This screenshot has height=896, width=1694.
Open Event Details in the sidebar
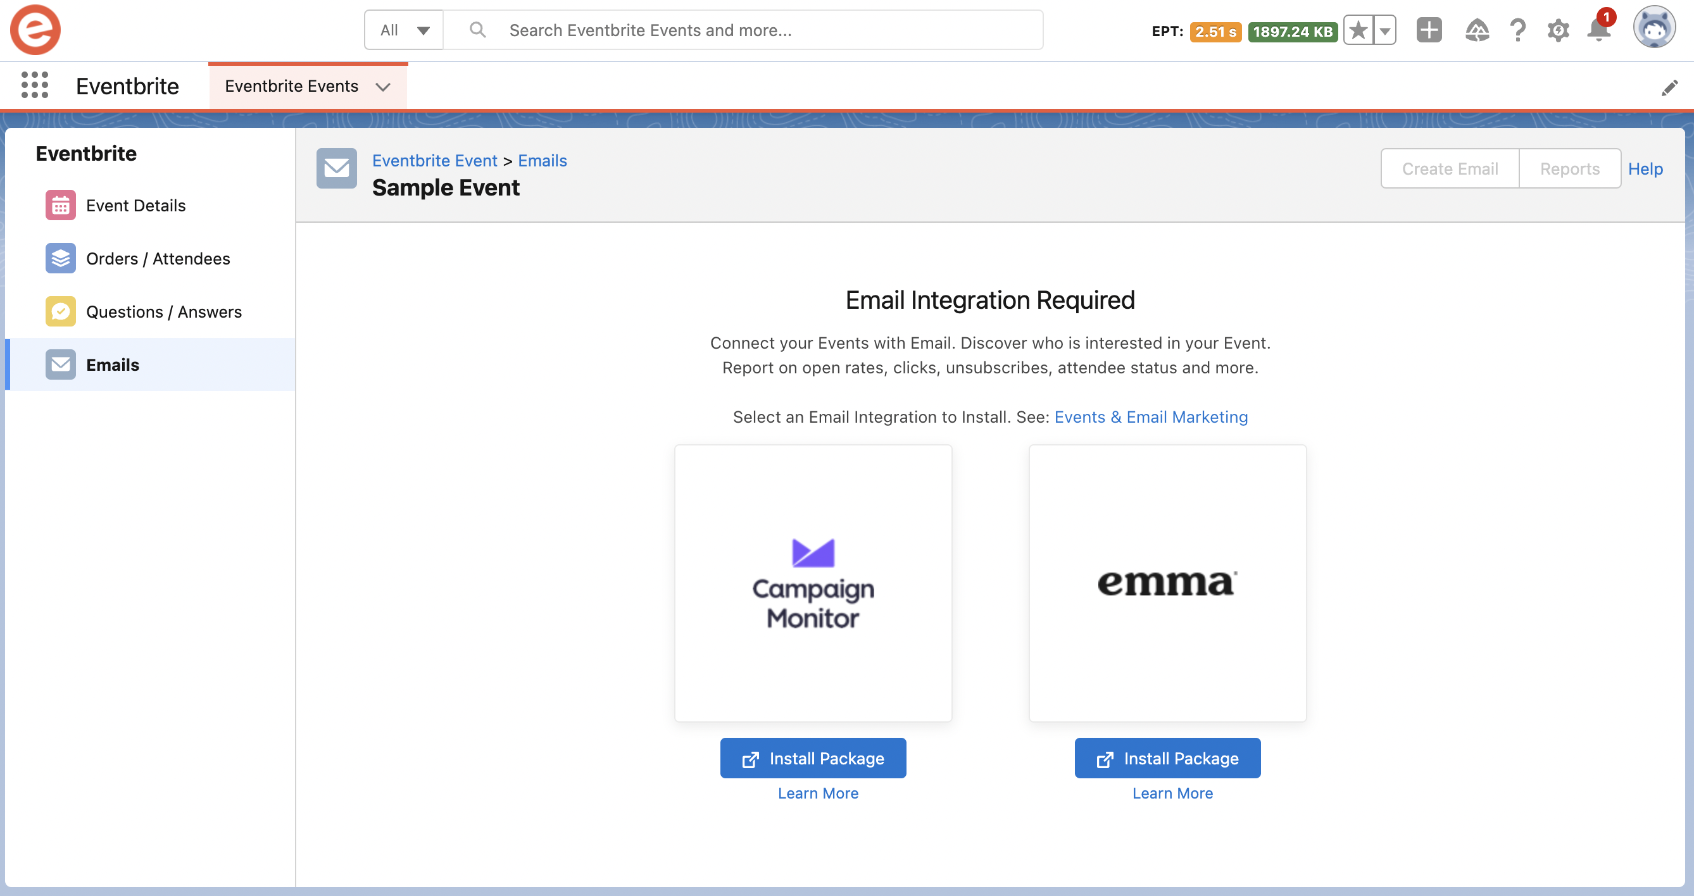point(151,205)
